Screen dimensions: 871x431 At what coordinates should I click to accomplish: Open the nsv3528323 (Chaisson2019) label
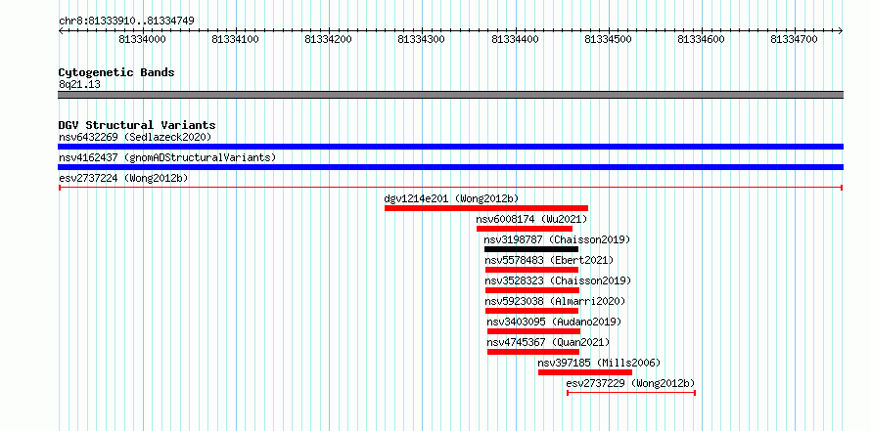pos(558,280)
